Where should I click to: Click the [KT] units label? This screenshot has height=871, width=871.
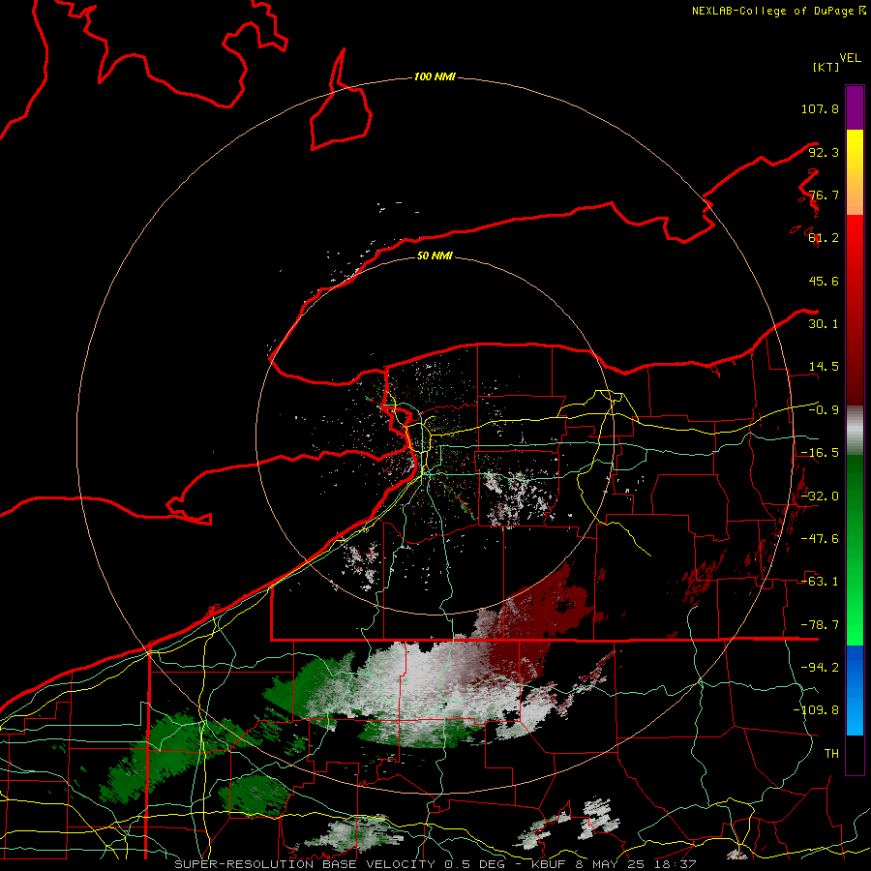(x=826, y=67)
